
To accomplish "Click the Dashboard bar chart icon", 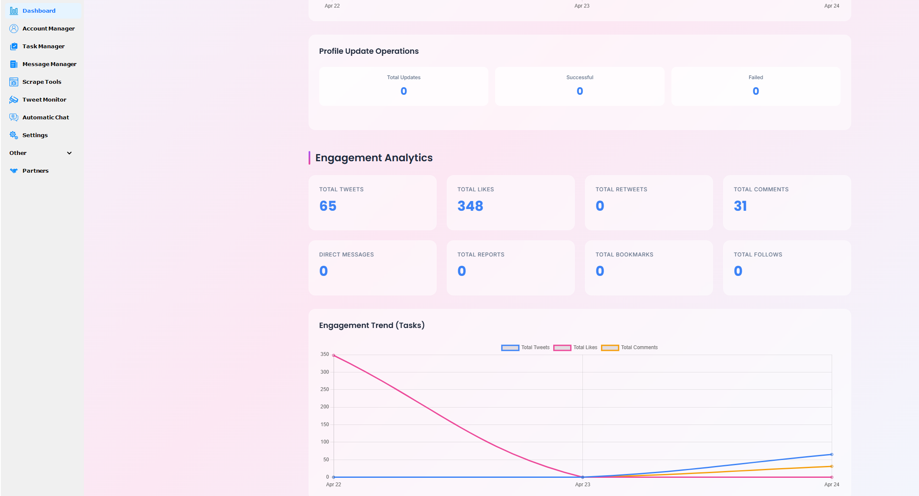I will pyautogui.click(x=14, y=11).
